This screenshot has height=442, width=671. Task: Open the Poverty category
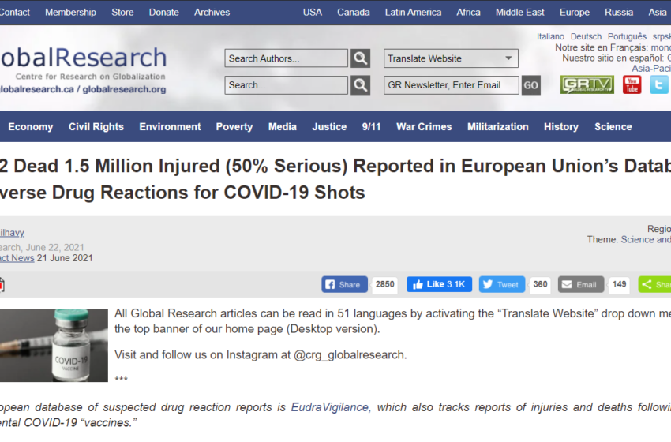click(x=234, y=126)
